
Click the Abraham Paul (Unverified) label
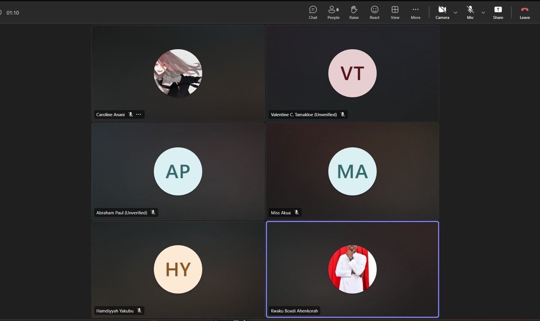pyautogui.click(x=121, y=213)
